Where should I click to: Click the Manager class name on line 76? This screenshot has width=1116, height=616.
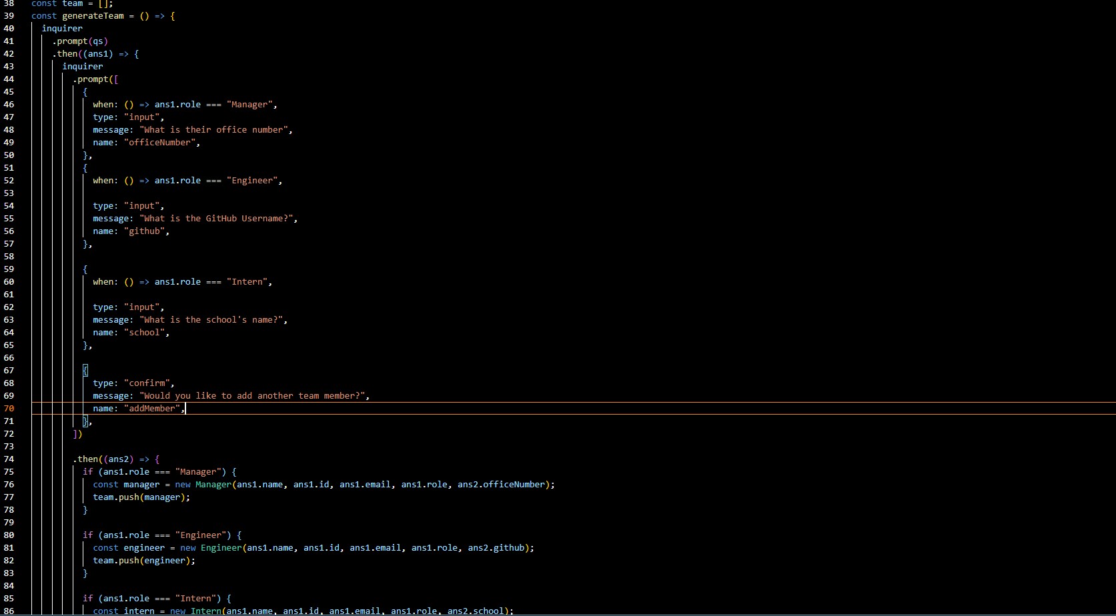213,485
